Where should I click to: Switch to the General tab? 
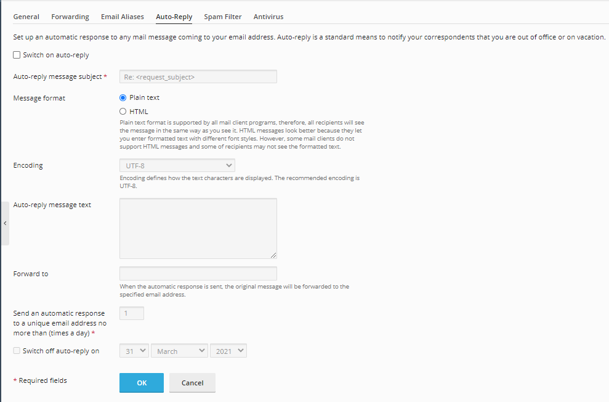click(26, 17)
